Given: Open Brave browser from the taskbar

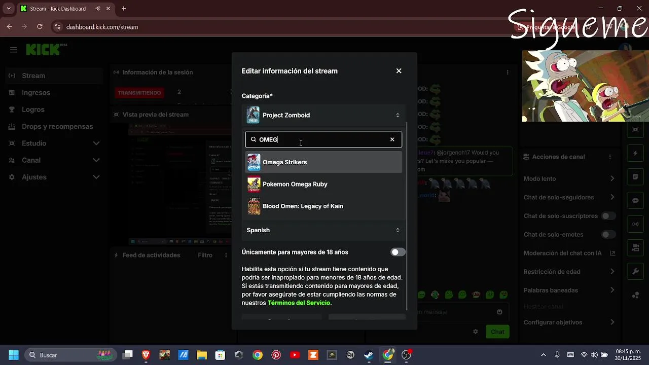Looking at the screenshot, I should point(146,355).
